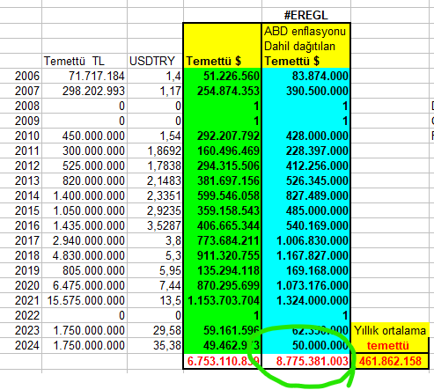
Task: Select the red total 8.775.381.003 cell
Action: click(x=305, y=361)
